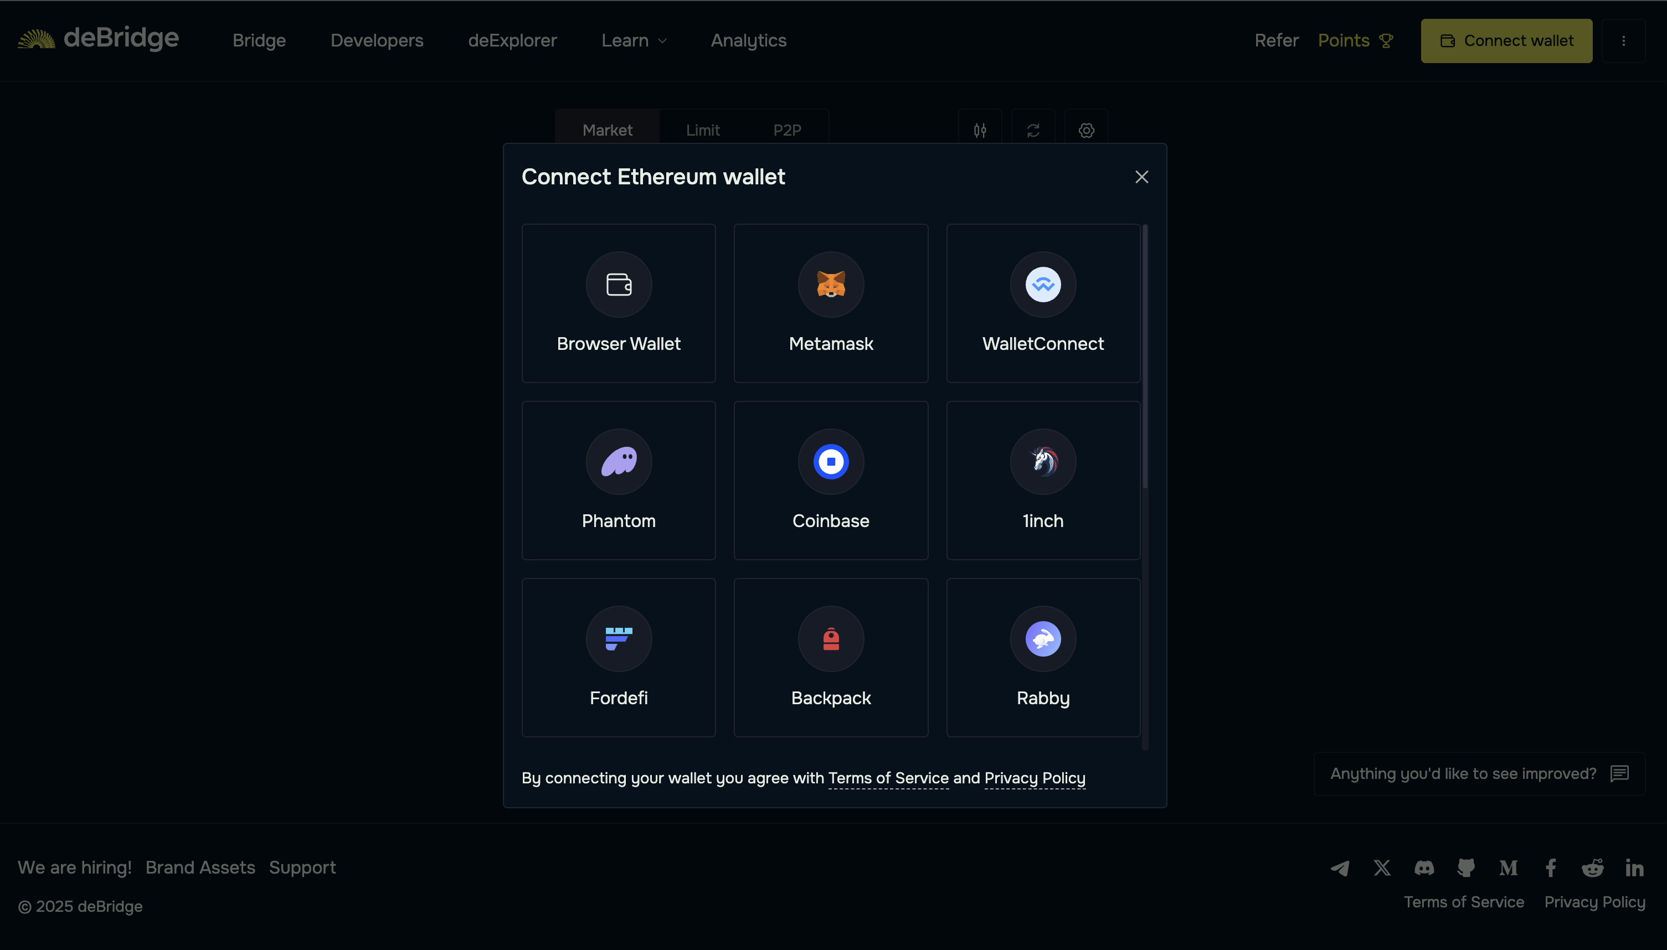The image size is (1667, 950).
Task: Connect using Rabby wallet
Action: [1042, 657]
